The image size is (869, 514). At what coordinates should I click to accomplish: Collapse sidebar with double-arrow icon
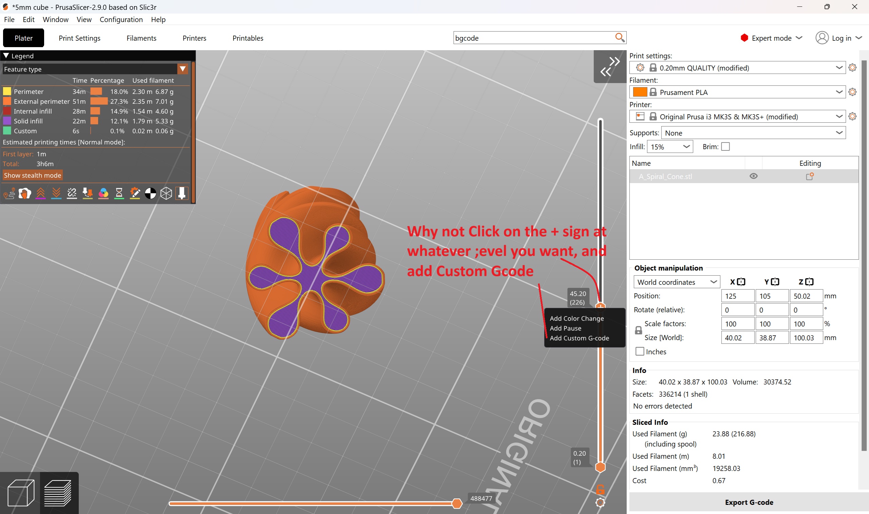click(x=610, y=66)
